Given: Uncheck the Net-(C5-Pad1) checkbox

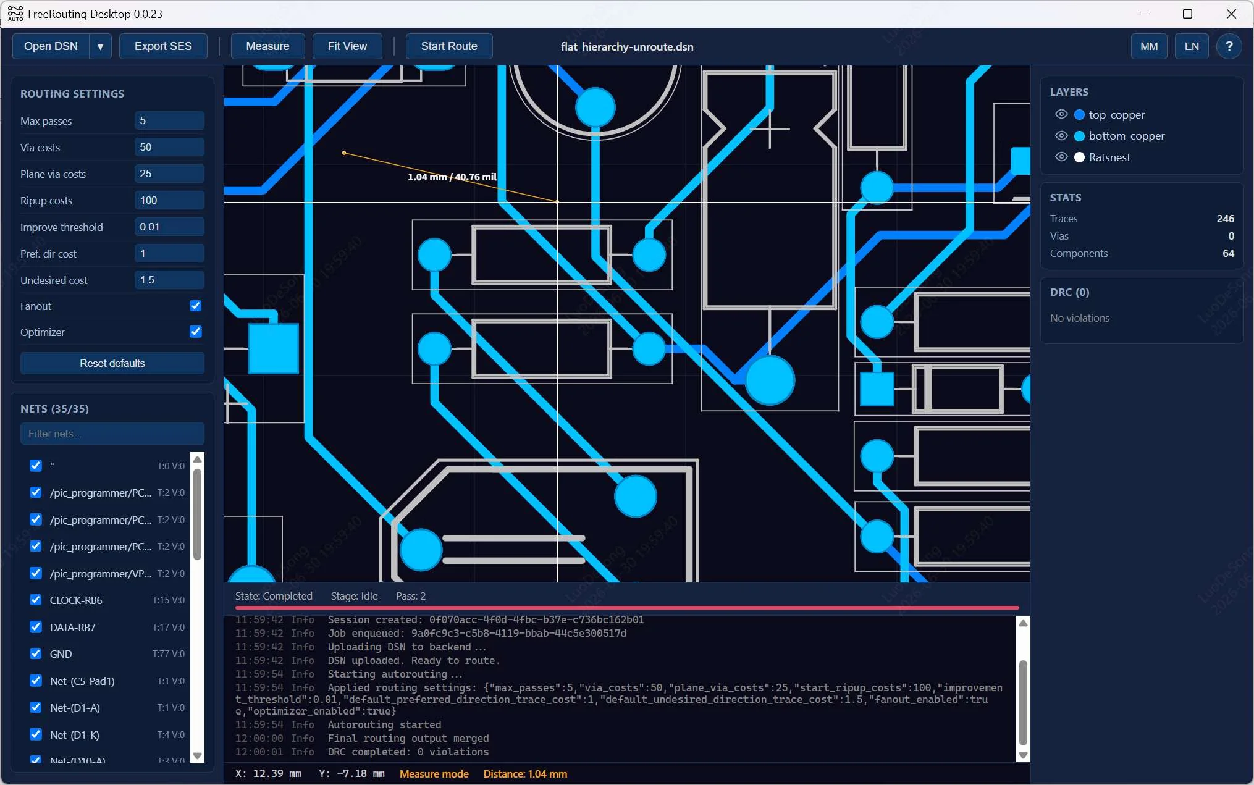Looking at the screenshot, I should [36, 681].
